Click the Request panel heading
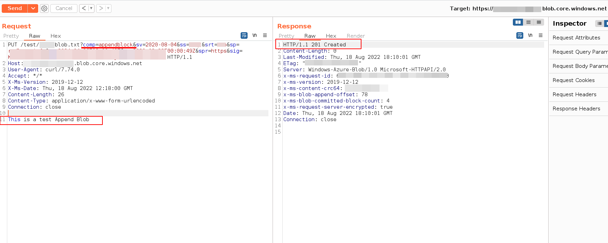 coord(16,26)
